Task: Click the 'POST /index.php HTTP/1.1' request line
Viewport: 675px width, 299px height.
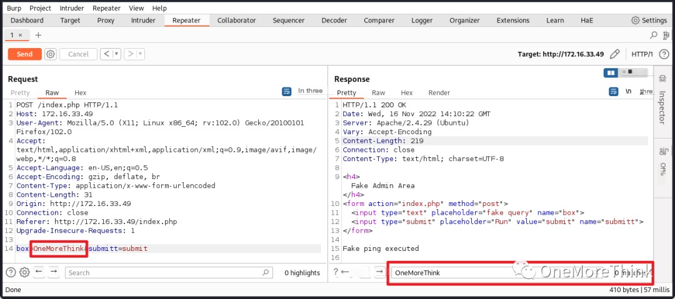Action: tap(67, 104)
